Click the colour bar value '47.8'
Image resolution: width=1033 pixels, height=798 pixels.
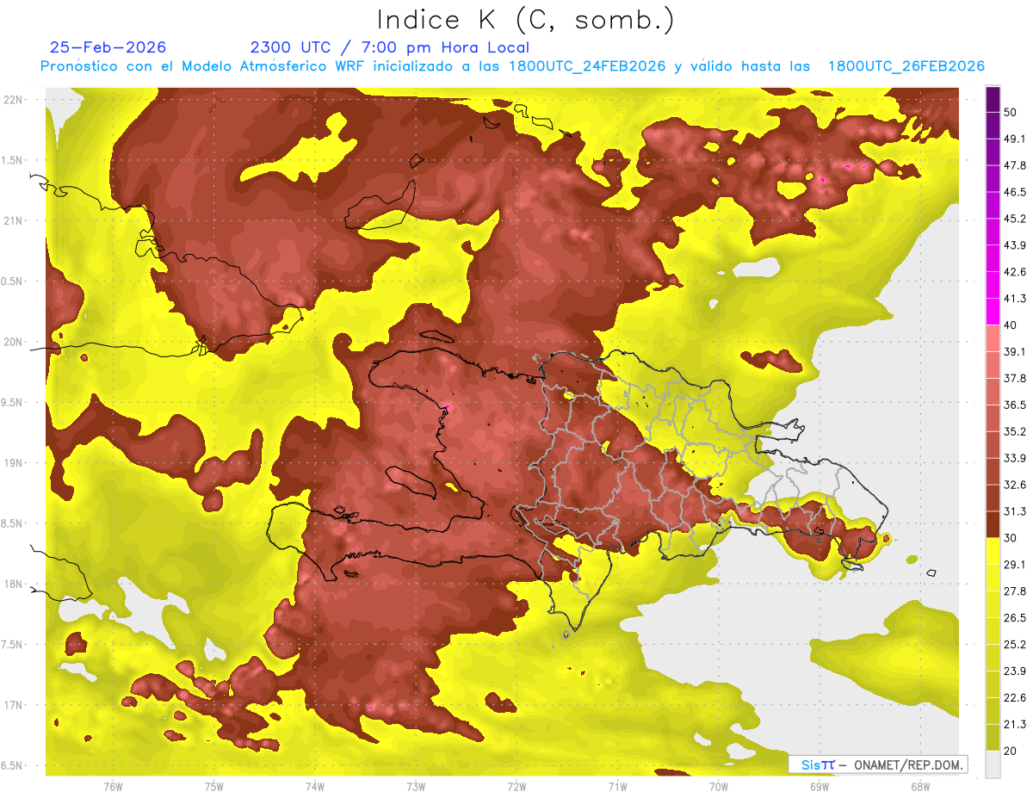coord(1014,165)
